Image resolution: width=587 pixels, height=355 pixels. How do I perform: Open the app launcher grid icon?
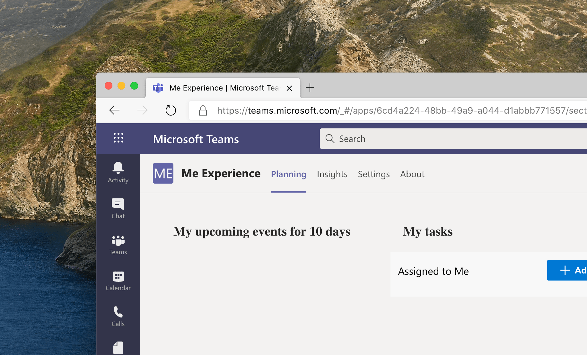[118, 138]
